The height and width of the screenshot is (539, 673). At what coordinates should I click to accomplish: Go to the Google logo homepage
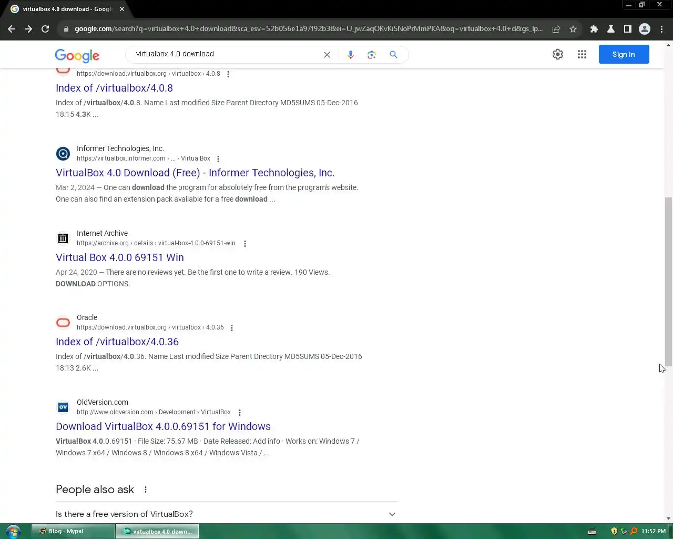[x=77, y=55]
